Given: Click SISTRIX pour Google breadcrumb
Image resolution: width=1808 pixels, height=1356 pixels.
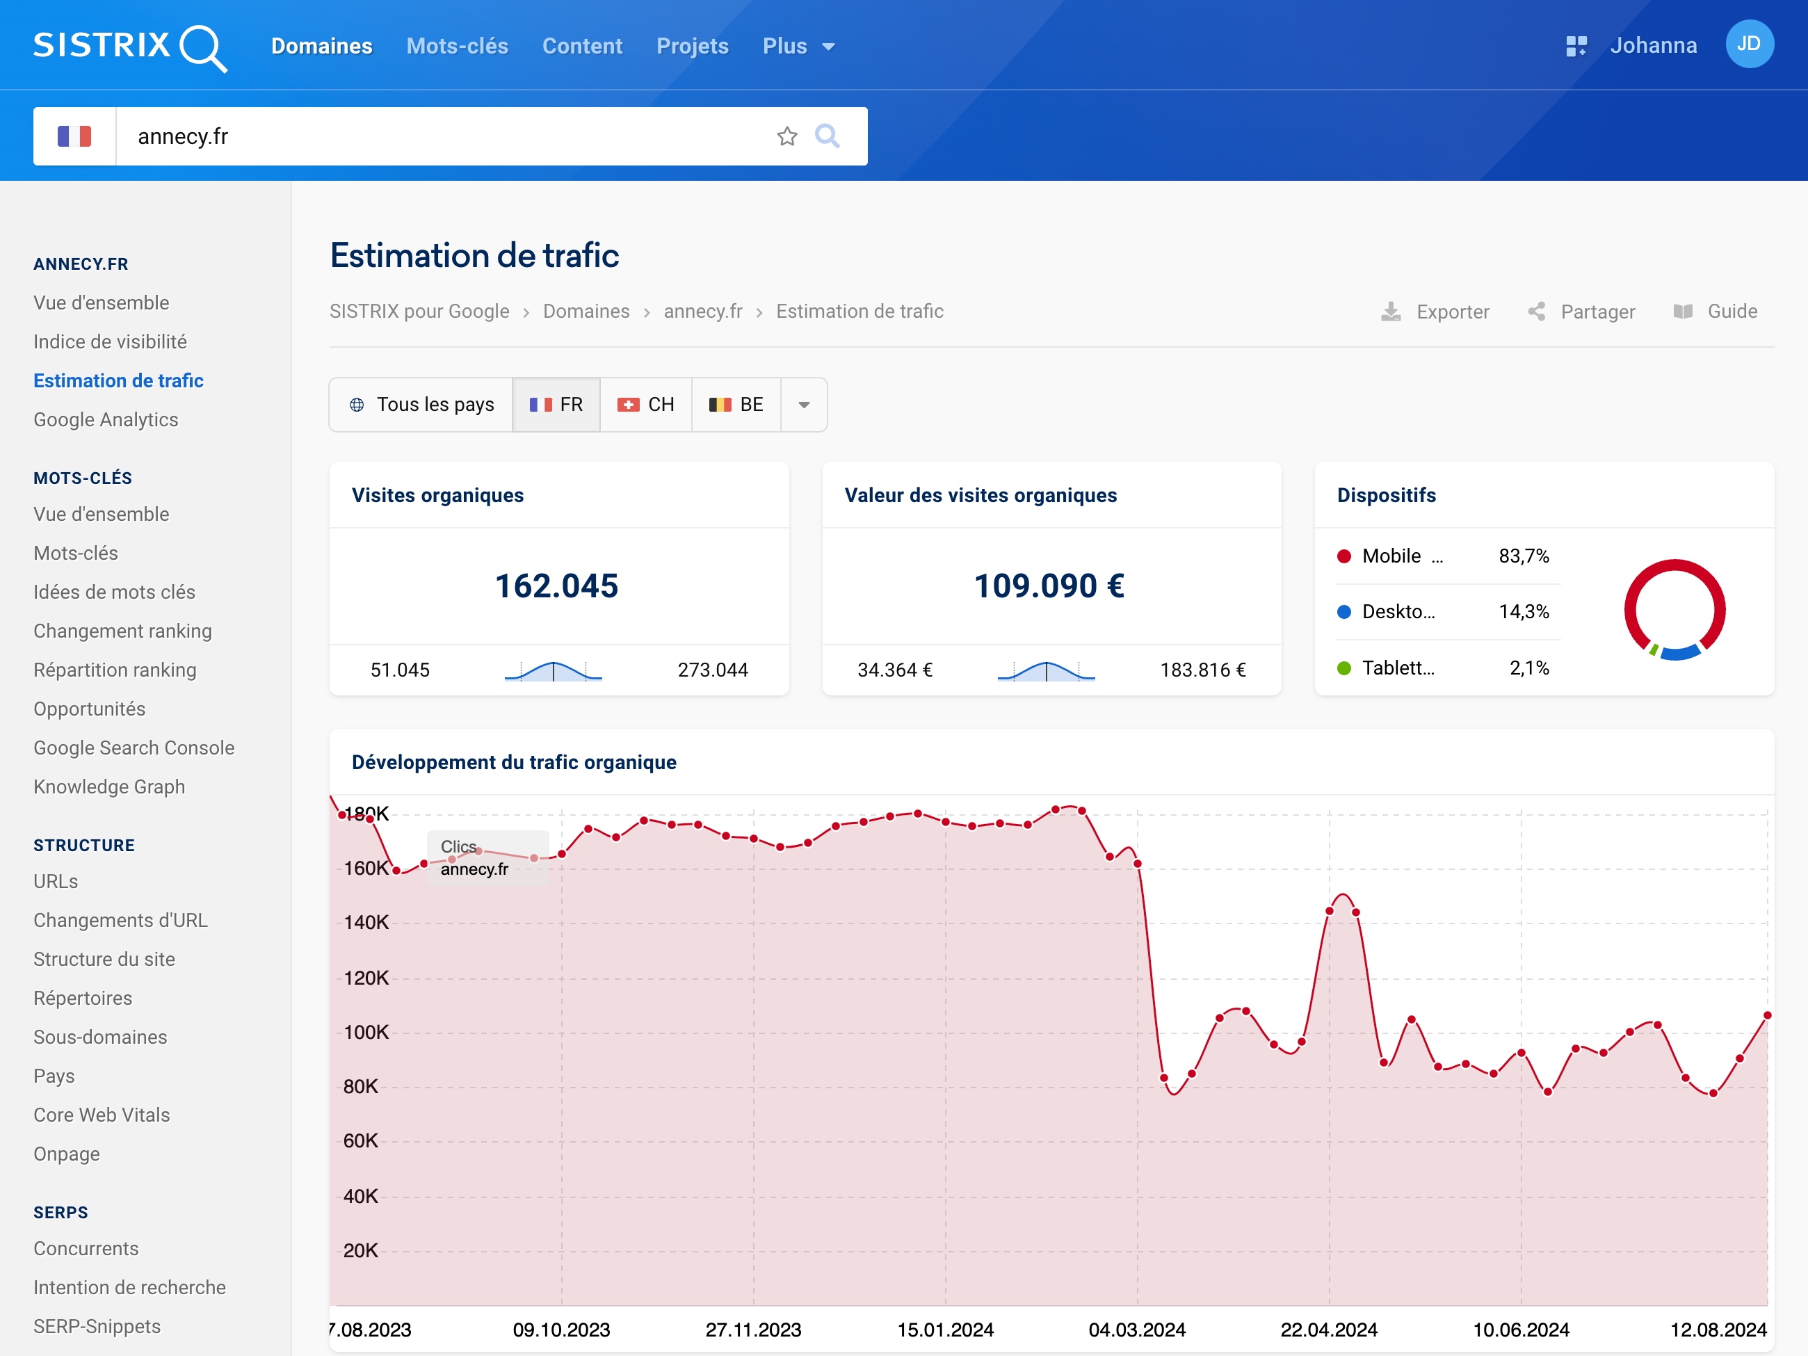Looking at the screenshot, I should [419, 312].
